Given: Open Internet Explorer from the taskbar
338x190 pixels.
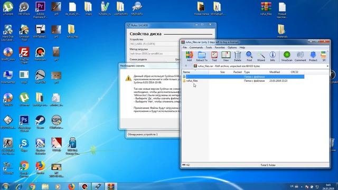Looking at the screenshot, I should pyautogui.click(x=19, y=186).
